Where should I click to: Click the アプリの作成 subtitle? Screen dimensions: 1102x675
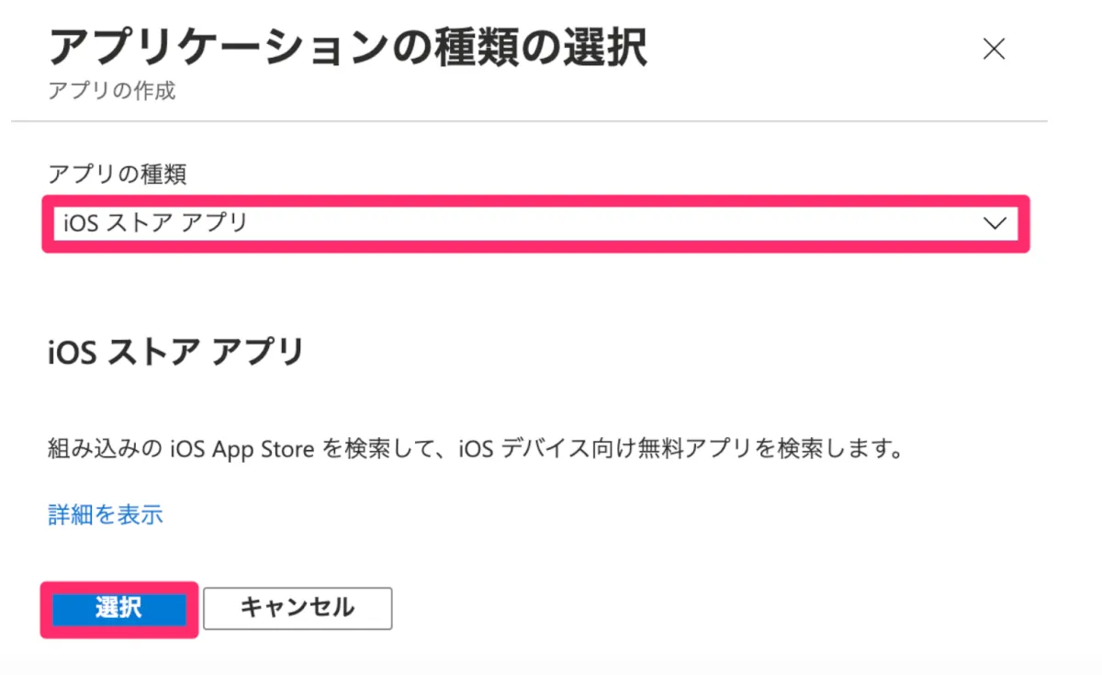click(111, 92)
